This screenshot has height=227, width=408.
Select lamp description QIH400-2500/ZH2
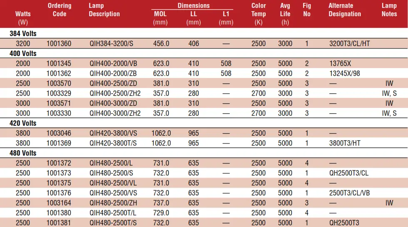click(115, 93)
